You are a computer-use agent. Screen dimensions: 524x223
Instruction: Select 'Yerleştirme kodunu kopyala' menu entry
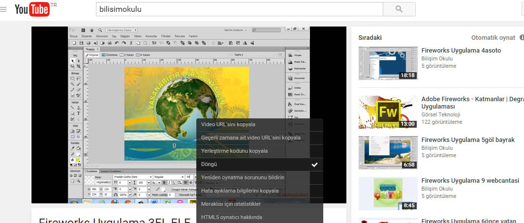(234, 151)
